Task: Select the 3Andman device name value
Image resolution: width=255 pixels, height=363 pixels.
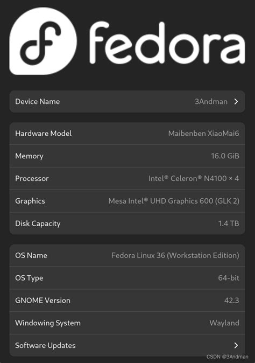Action: (x=211, y=102)
